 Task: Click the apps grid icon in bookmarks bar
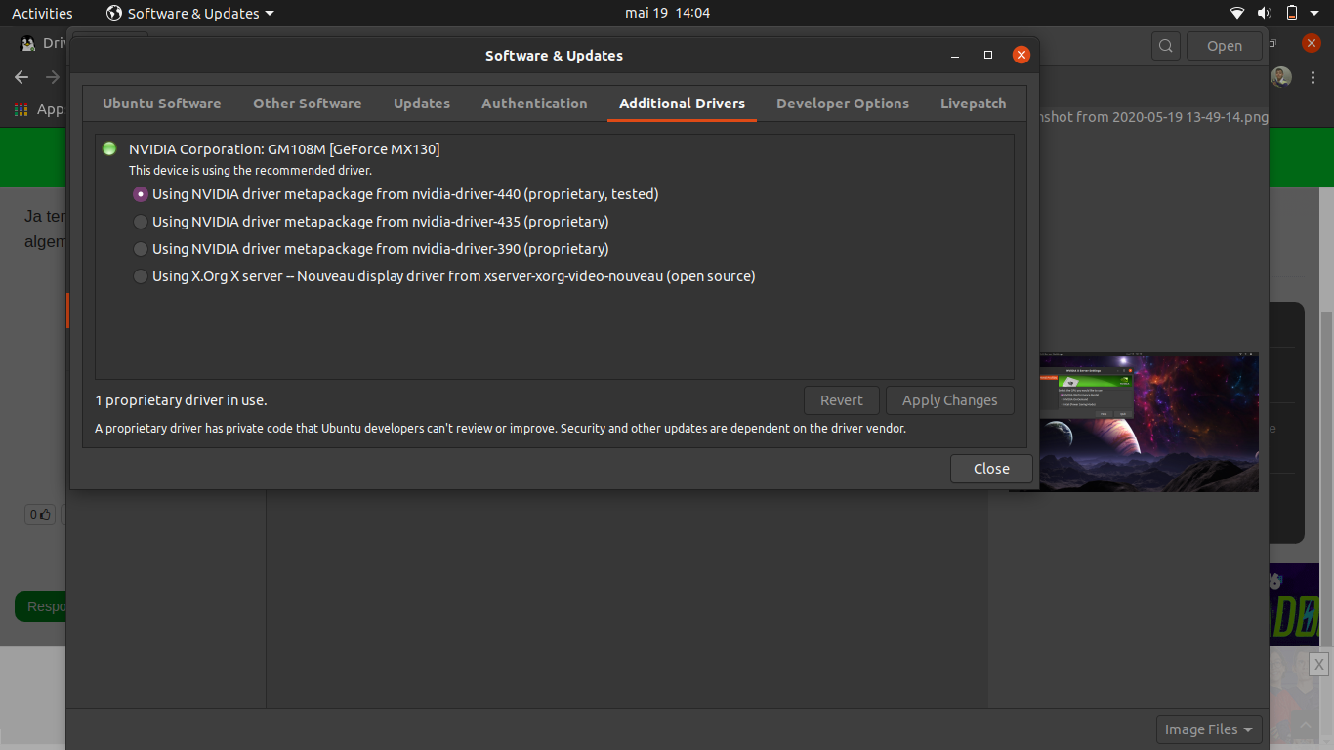tap(21, 109)
